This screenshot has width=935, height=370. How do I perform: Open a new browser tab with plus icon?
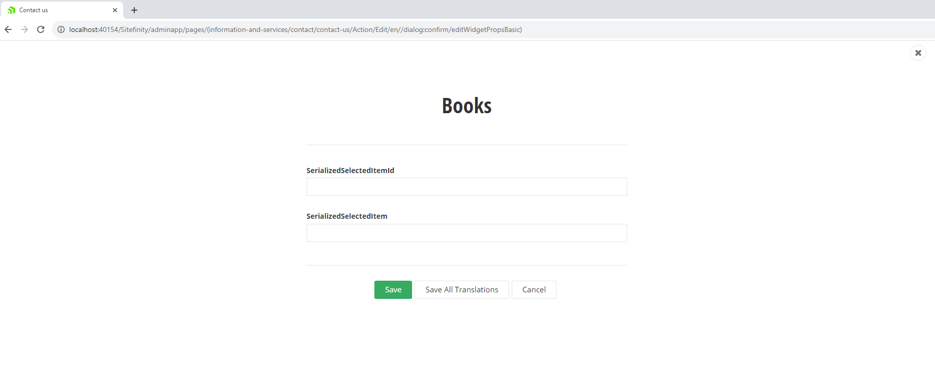pos(134,10)
